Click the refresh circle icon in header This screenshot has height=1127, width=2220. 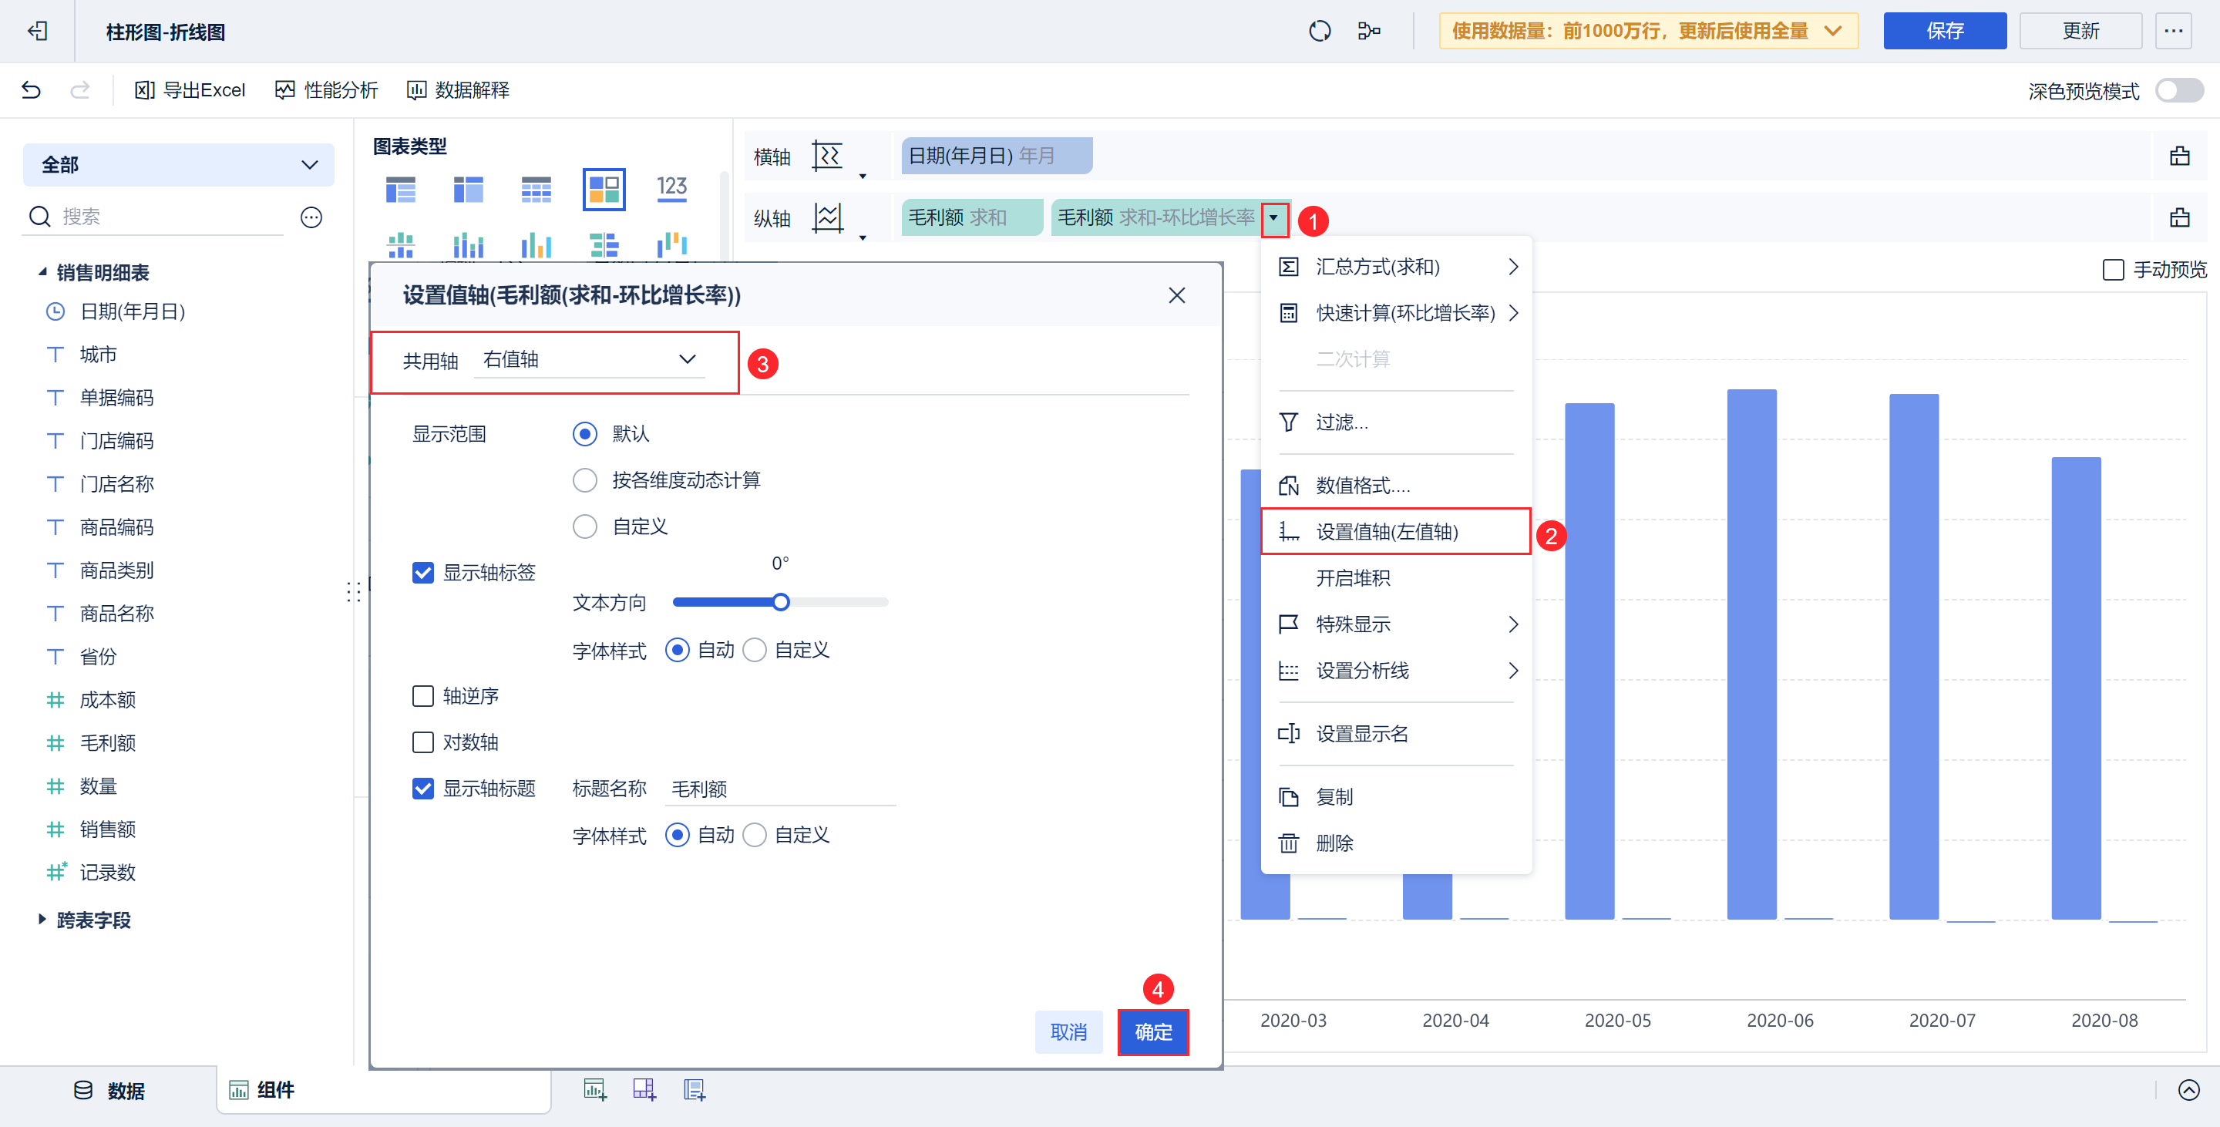tap(1319, 31)
